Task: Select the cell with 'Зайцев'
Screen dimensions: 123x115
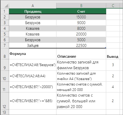Action: pos(33,46)
